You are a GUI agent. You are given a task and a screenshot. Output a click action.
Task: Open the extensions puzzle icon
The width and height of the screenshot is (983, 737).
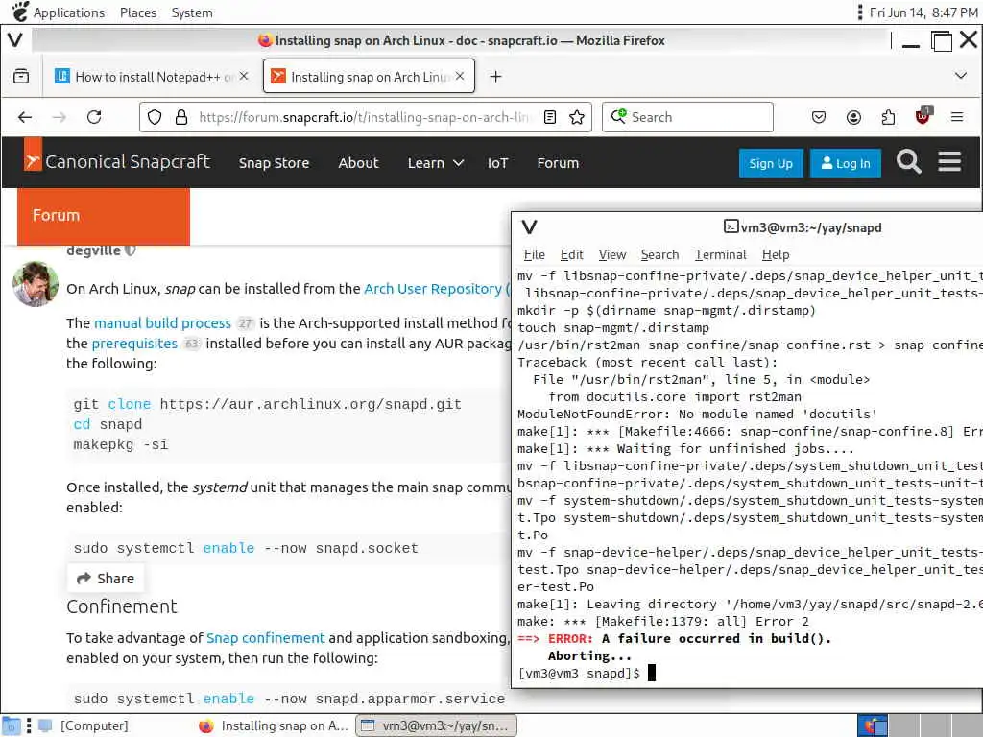click(888, 117)
